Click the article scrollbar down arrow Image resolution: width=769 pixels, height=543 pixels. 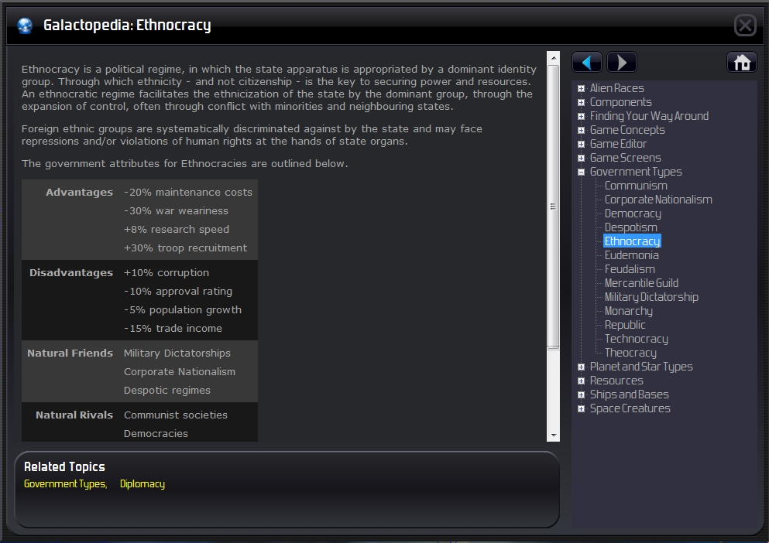553,435
